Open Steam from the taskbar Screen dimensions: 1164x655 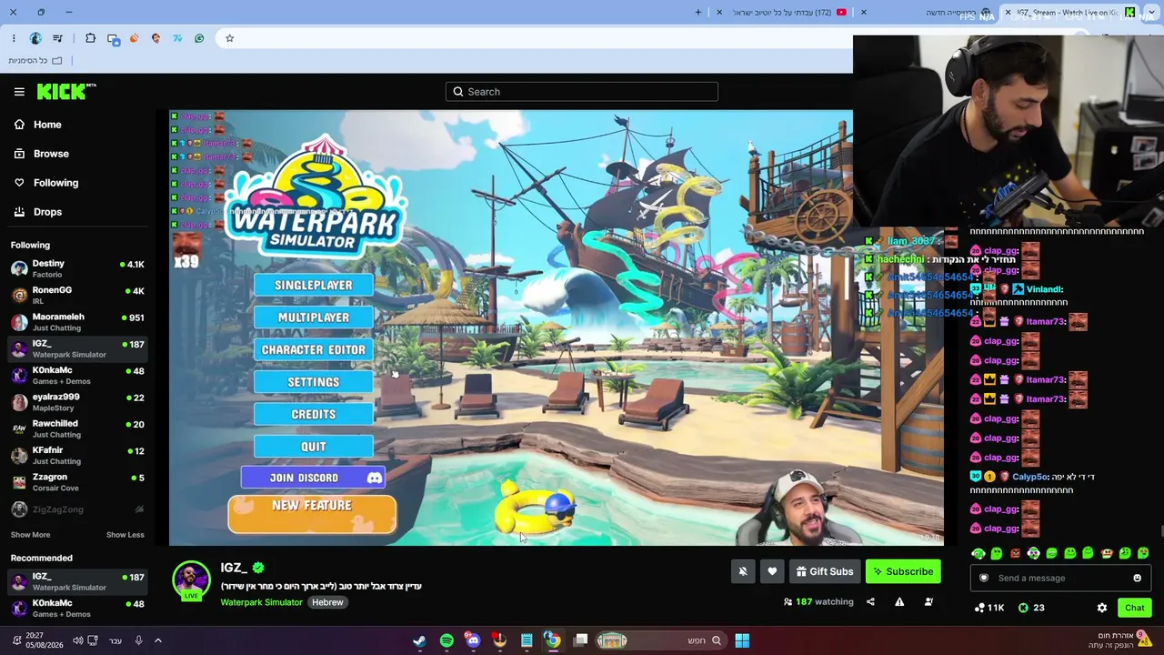[x=419, y=640]
